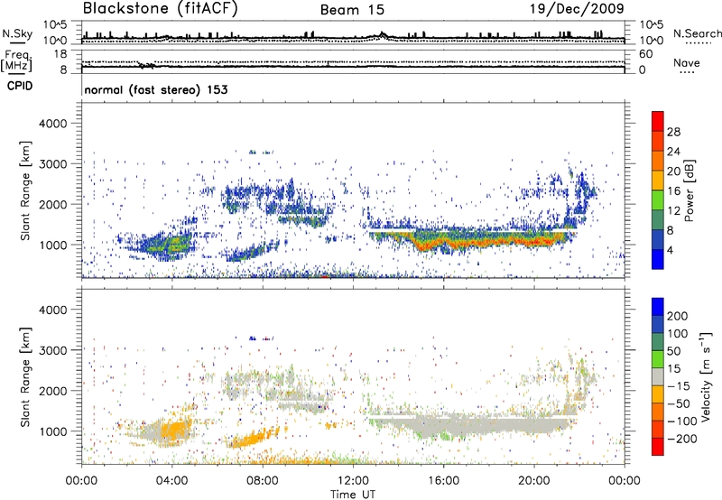The height and width of the screenshot is (500, 722).
Task: Click the 20:00 time axis label
Action: point(534,481)
